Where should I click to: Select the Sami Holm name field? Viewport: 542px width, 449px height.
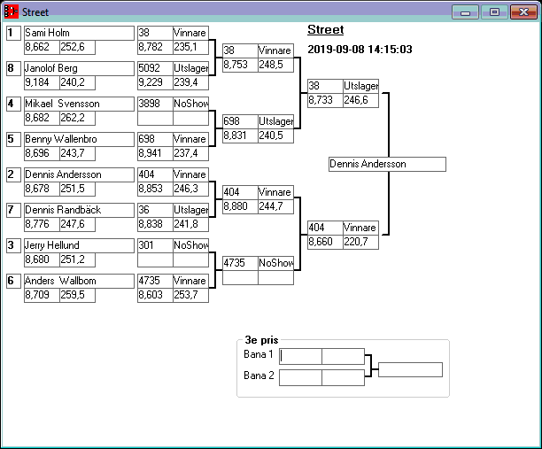tap(77, 33)
